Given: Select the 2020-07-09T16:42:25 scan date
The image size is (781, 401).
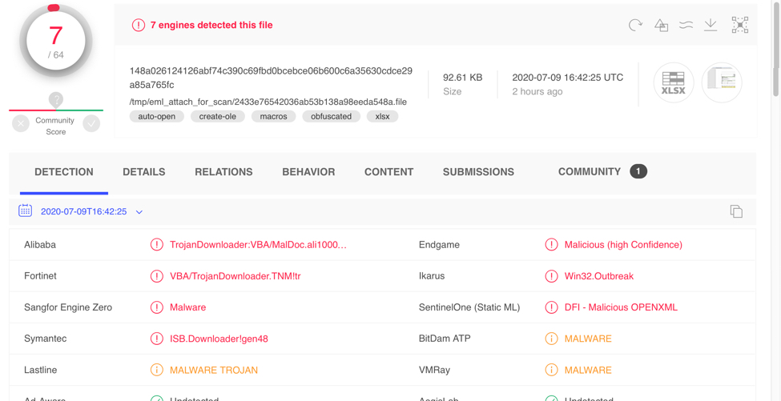Looking at the screenshot, I should 83,211.
